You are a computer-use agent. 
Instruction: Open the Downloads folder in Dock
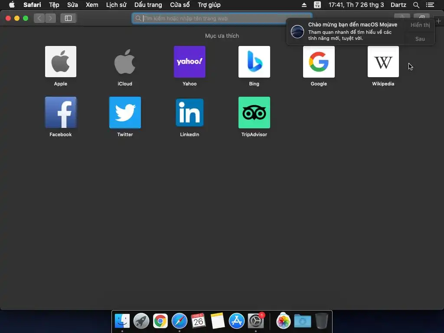(302, 321)
